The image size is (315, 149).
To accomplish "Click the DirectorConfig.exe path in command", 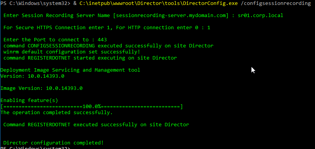I will click(x=159, y=3).
